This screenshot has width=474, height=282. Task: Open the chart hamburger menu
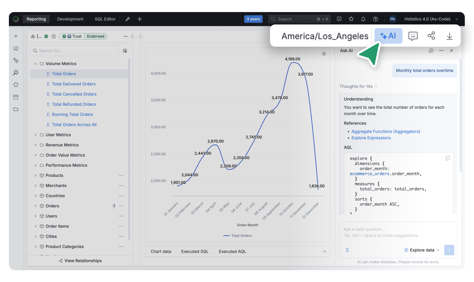point(324,54)
